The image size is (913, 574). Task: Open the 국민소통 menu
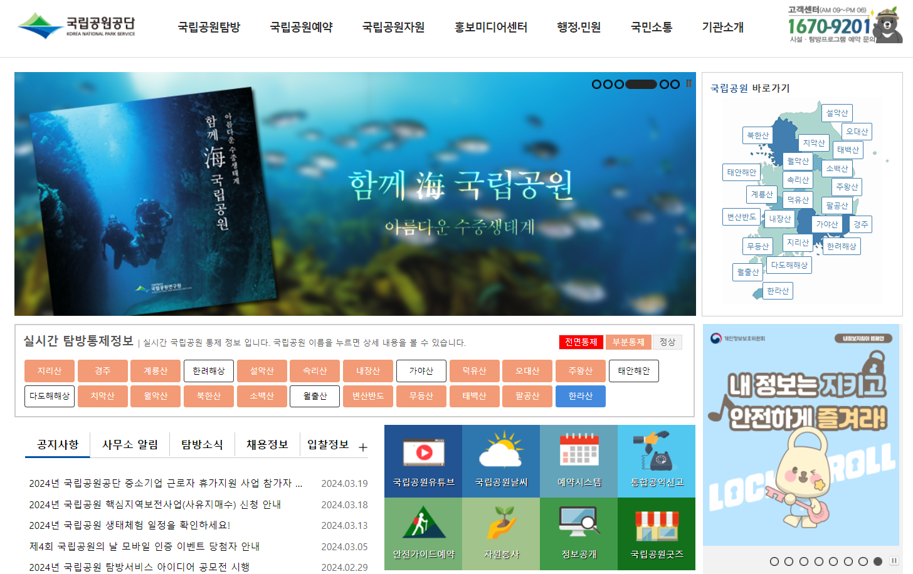point(651,28)
